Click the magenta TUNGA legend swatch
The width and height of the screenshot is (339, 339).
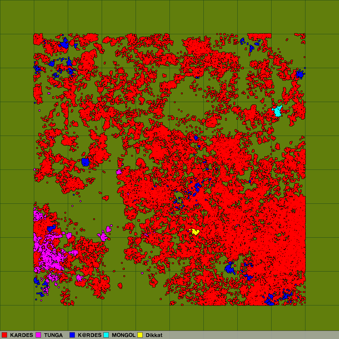pos(39,335)
